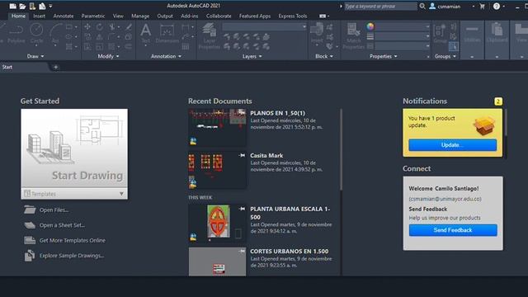Select the Circle tool
Viewport: 528px width, 297px height.
coord(36,34)
